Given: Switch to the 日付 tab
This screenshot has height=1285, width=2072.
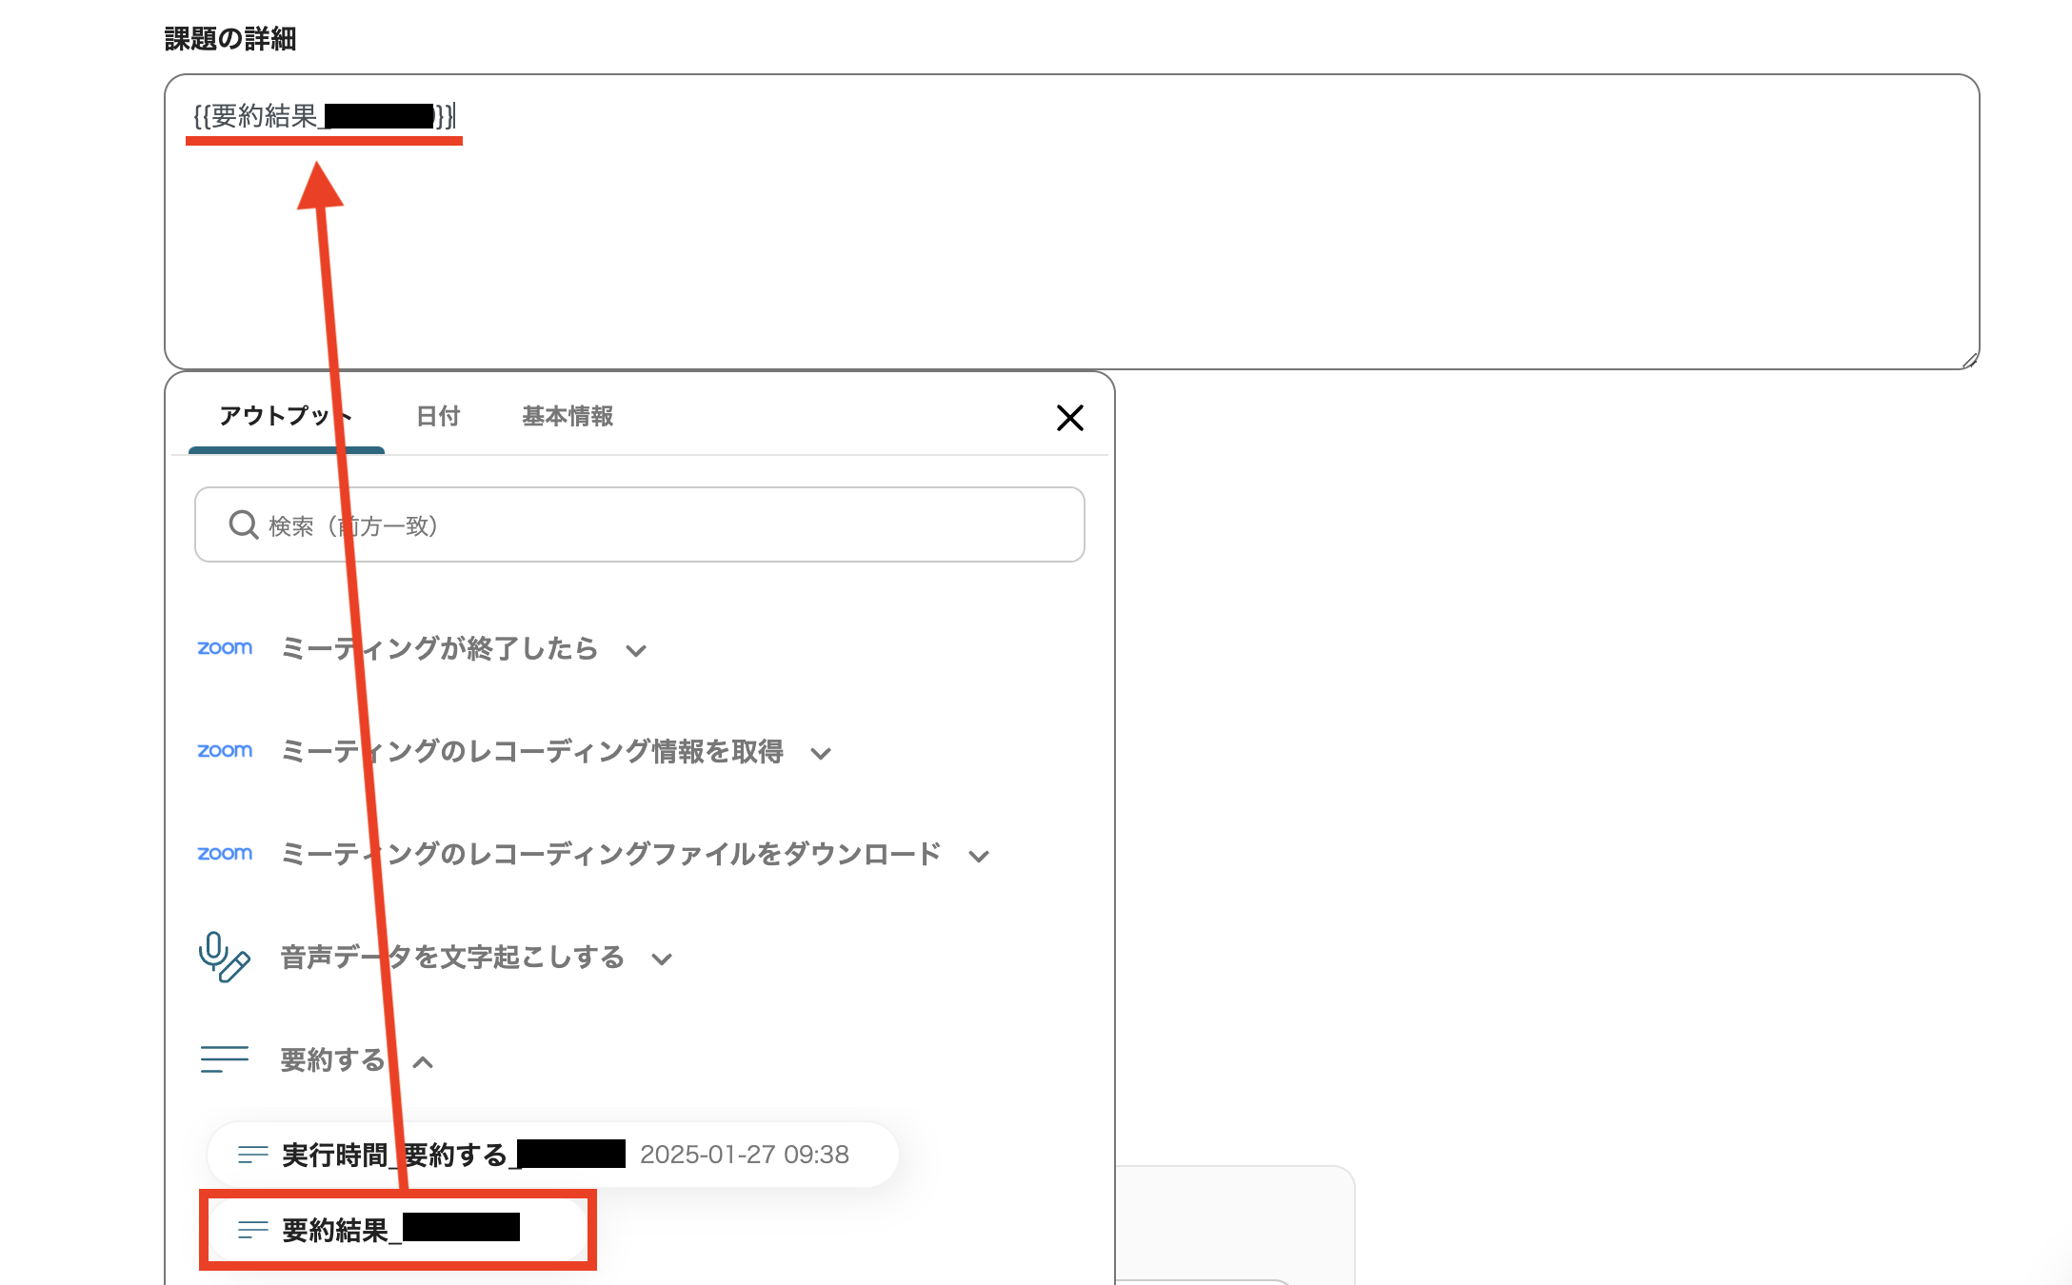Looking at the screenshot, I should point(438,416).
